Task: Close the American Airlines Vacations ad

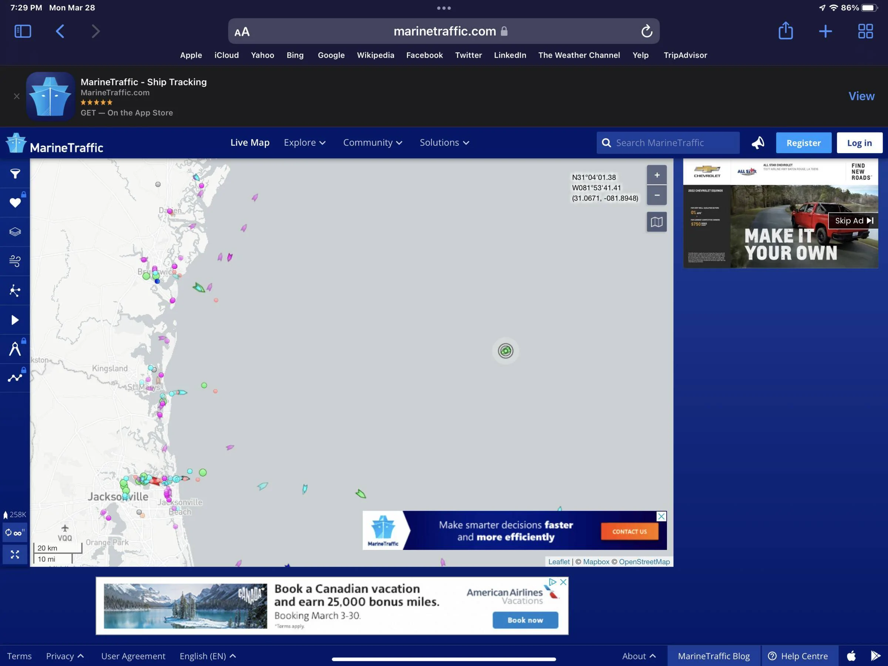Action: click(563, 582)
